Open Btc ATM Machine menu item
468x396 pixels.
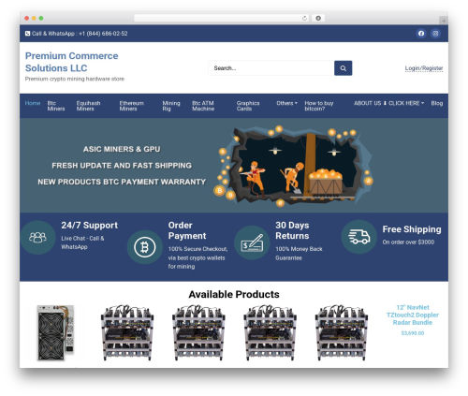pyautogui.click(x=203, y=106)
